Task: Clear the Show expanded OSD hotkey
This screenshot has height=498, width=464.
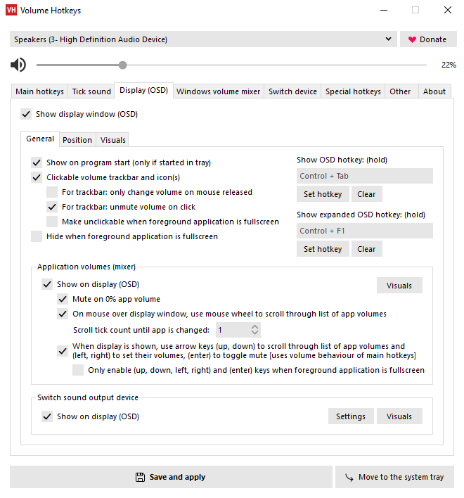Action: click(366, 249)
